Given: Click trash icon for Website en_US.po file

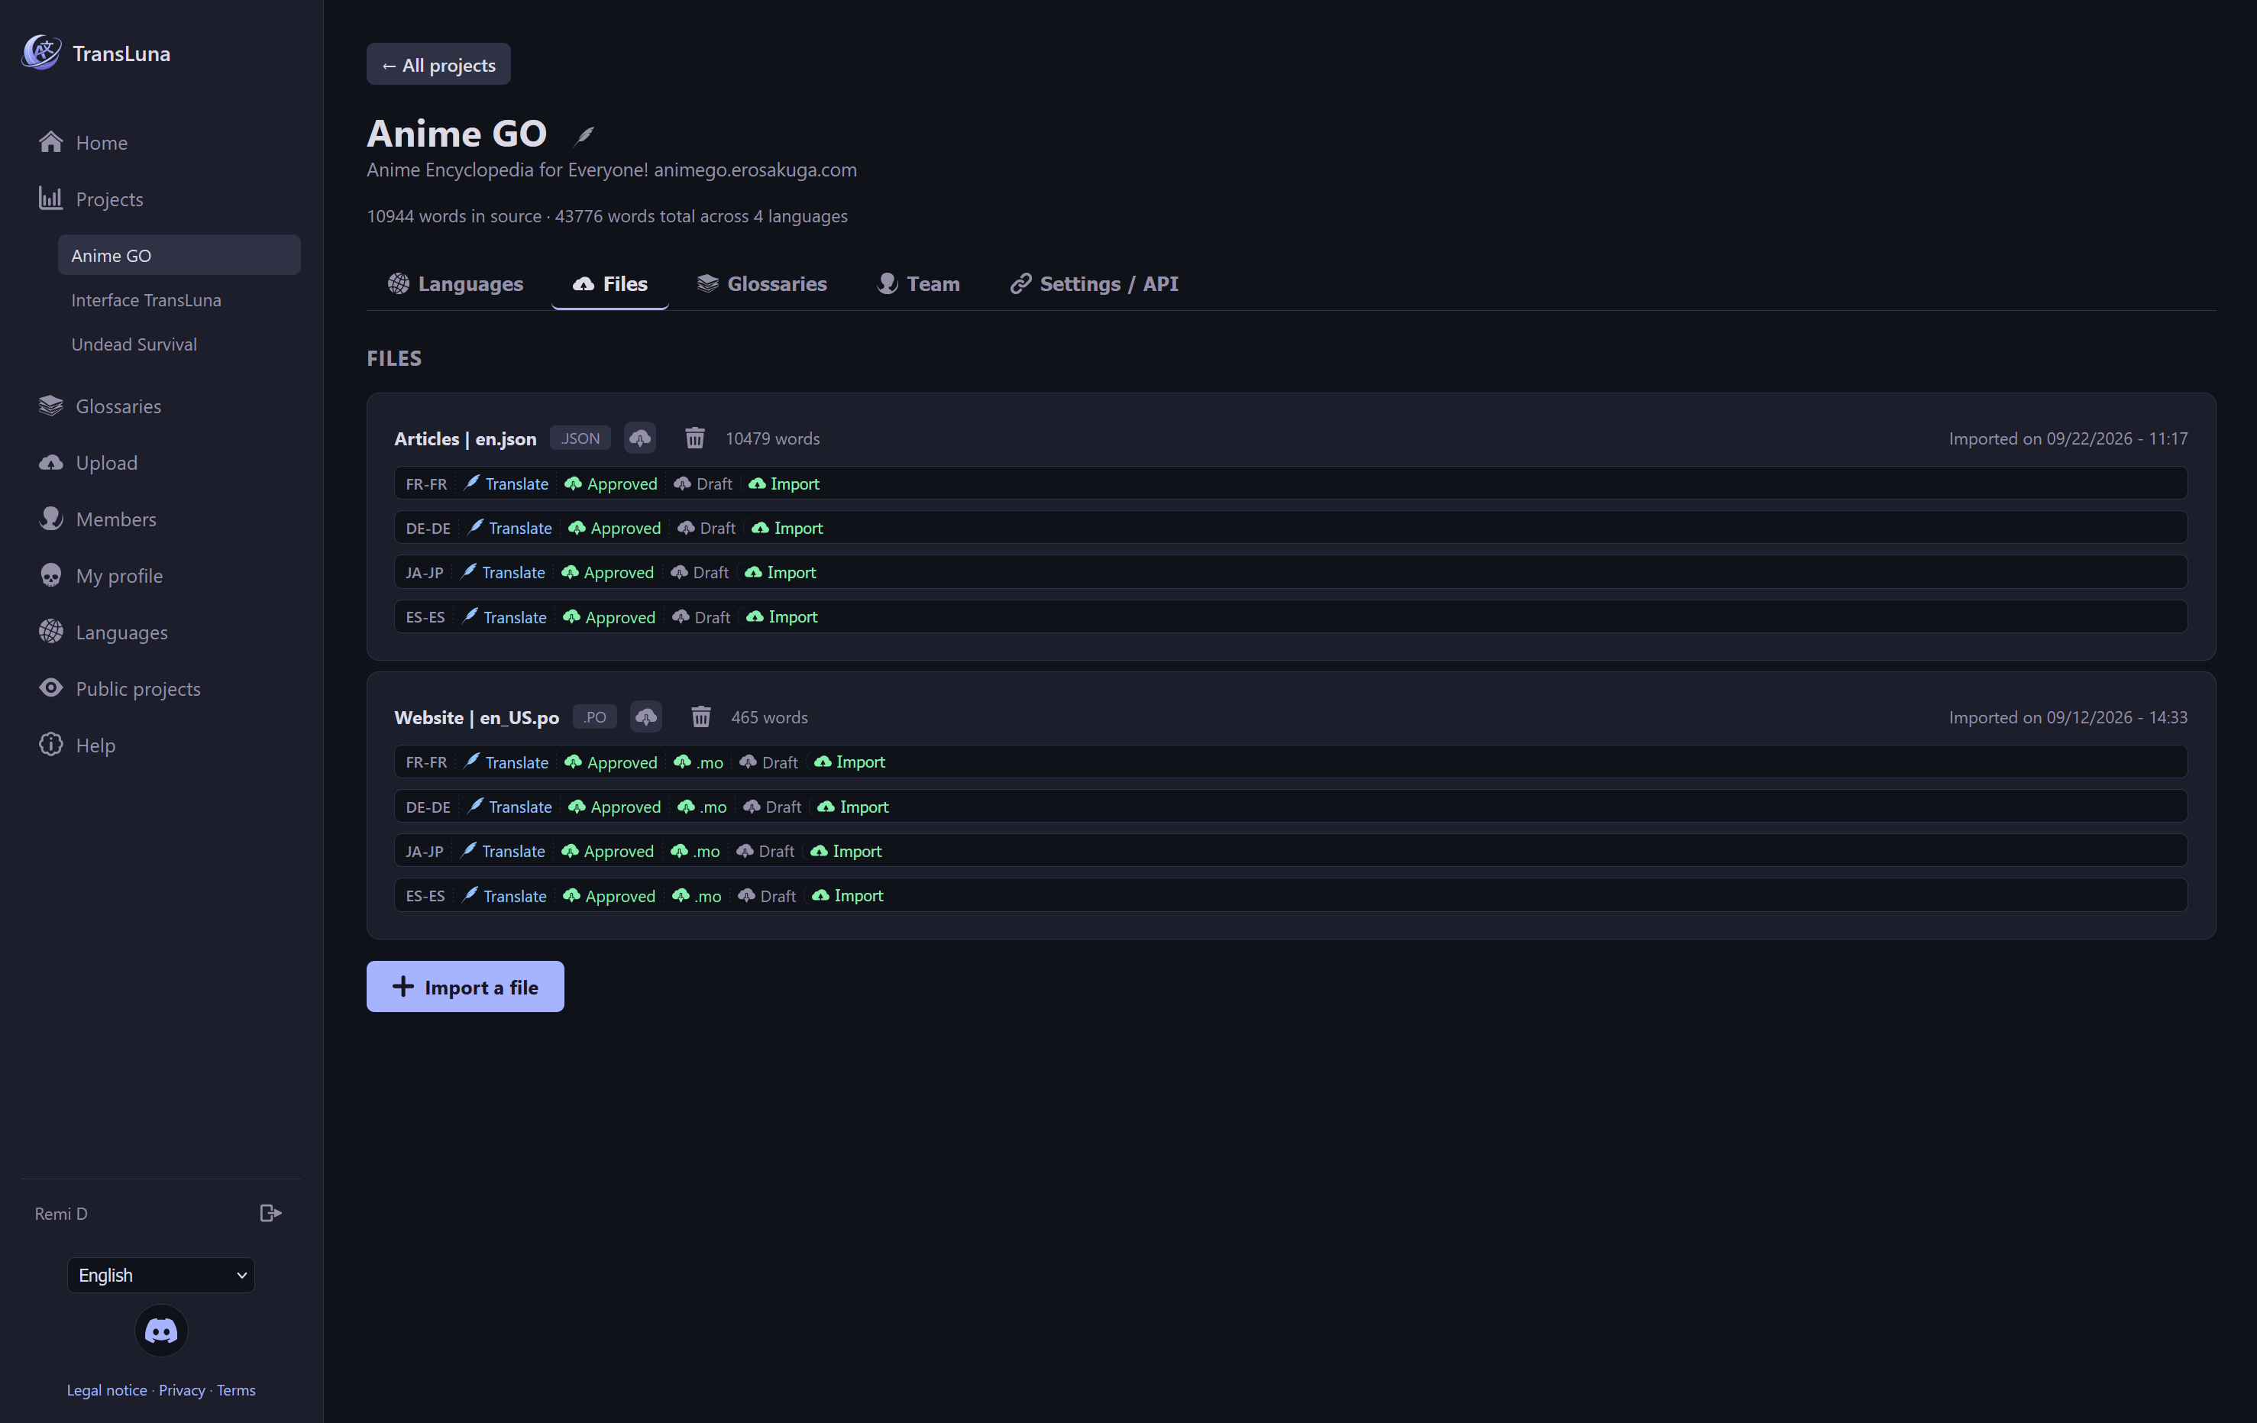Looking at the screenshot, I should tap(701, 717).
